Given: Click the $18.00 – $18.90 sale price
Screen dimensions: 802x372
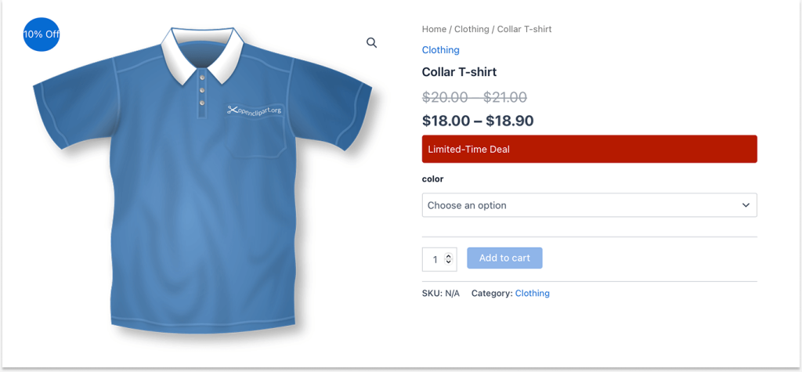Looking at the screenshot, I should (x=477, y=121).
